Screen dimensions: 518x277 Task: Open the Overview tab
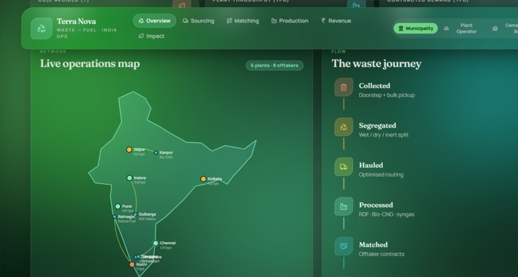[x=155, y=21]
